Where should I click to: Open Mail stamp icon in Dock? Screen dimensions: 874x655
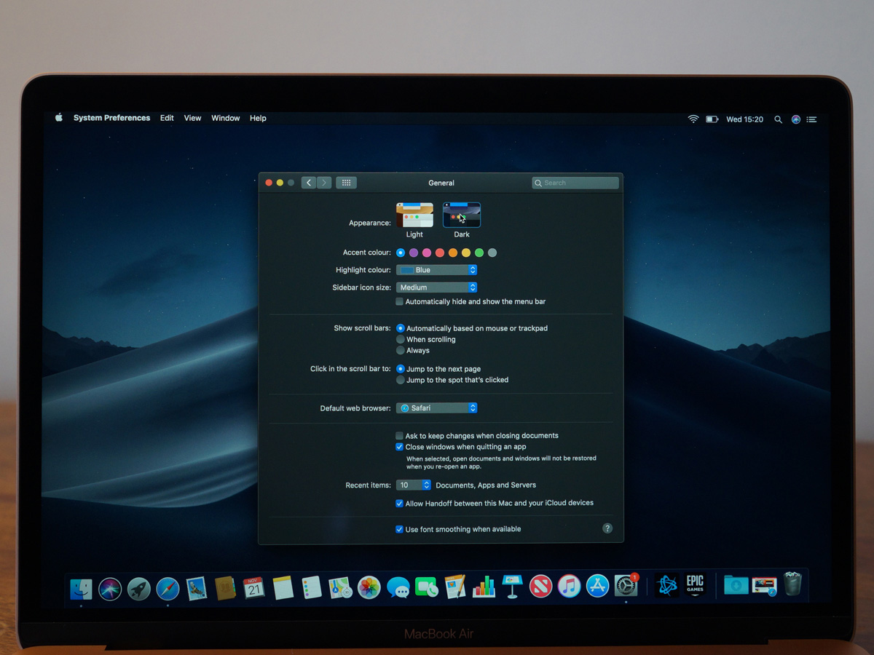(197, 588)
